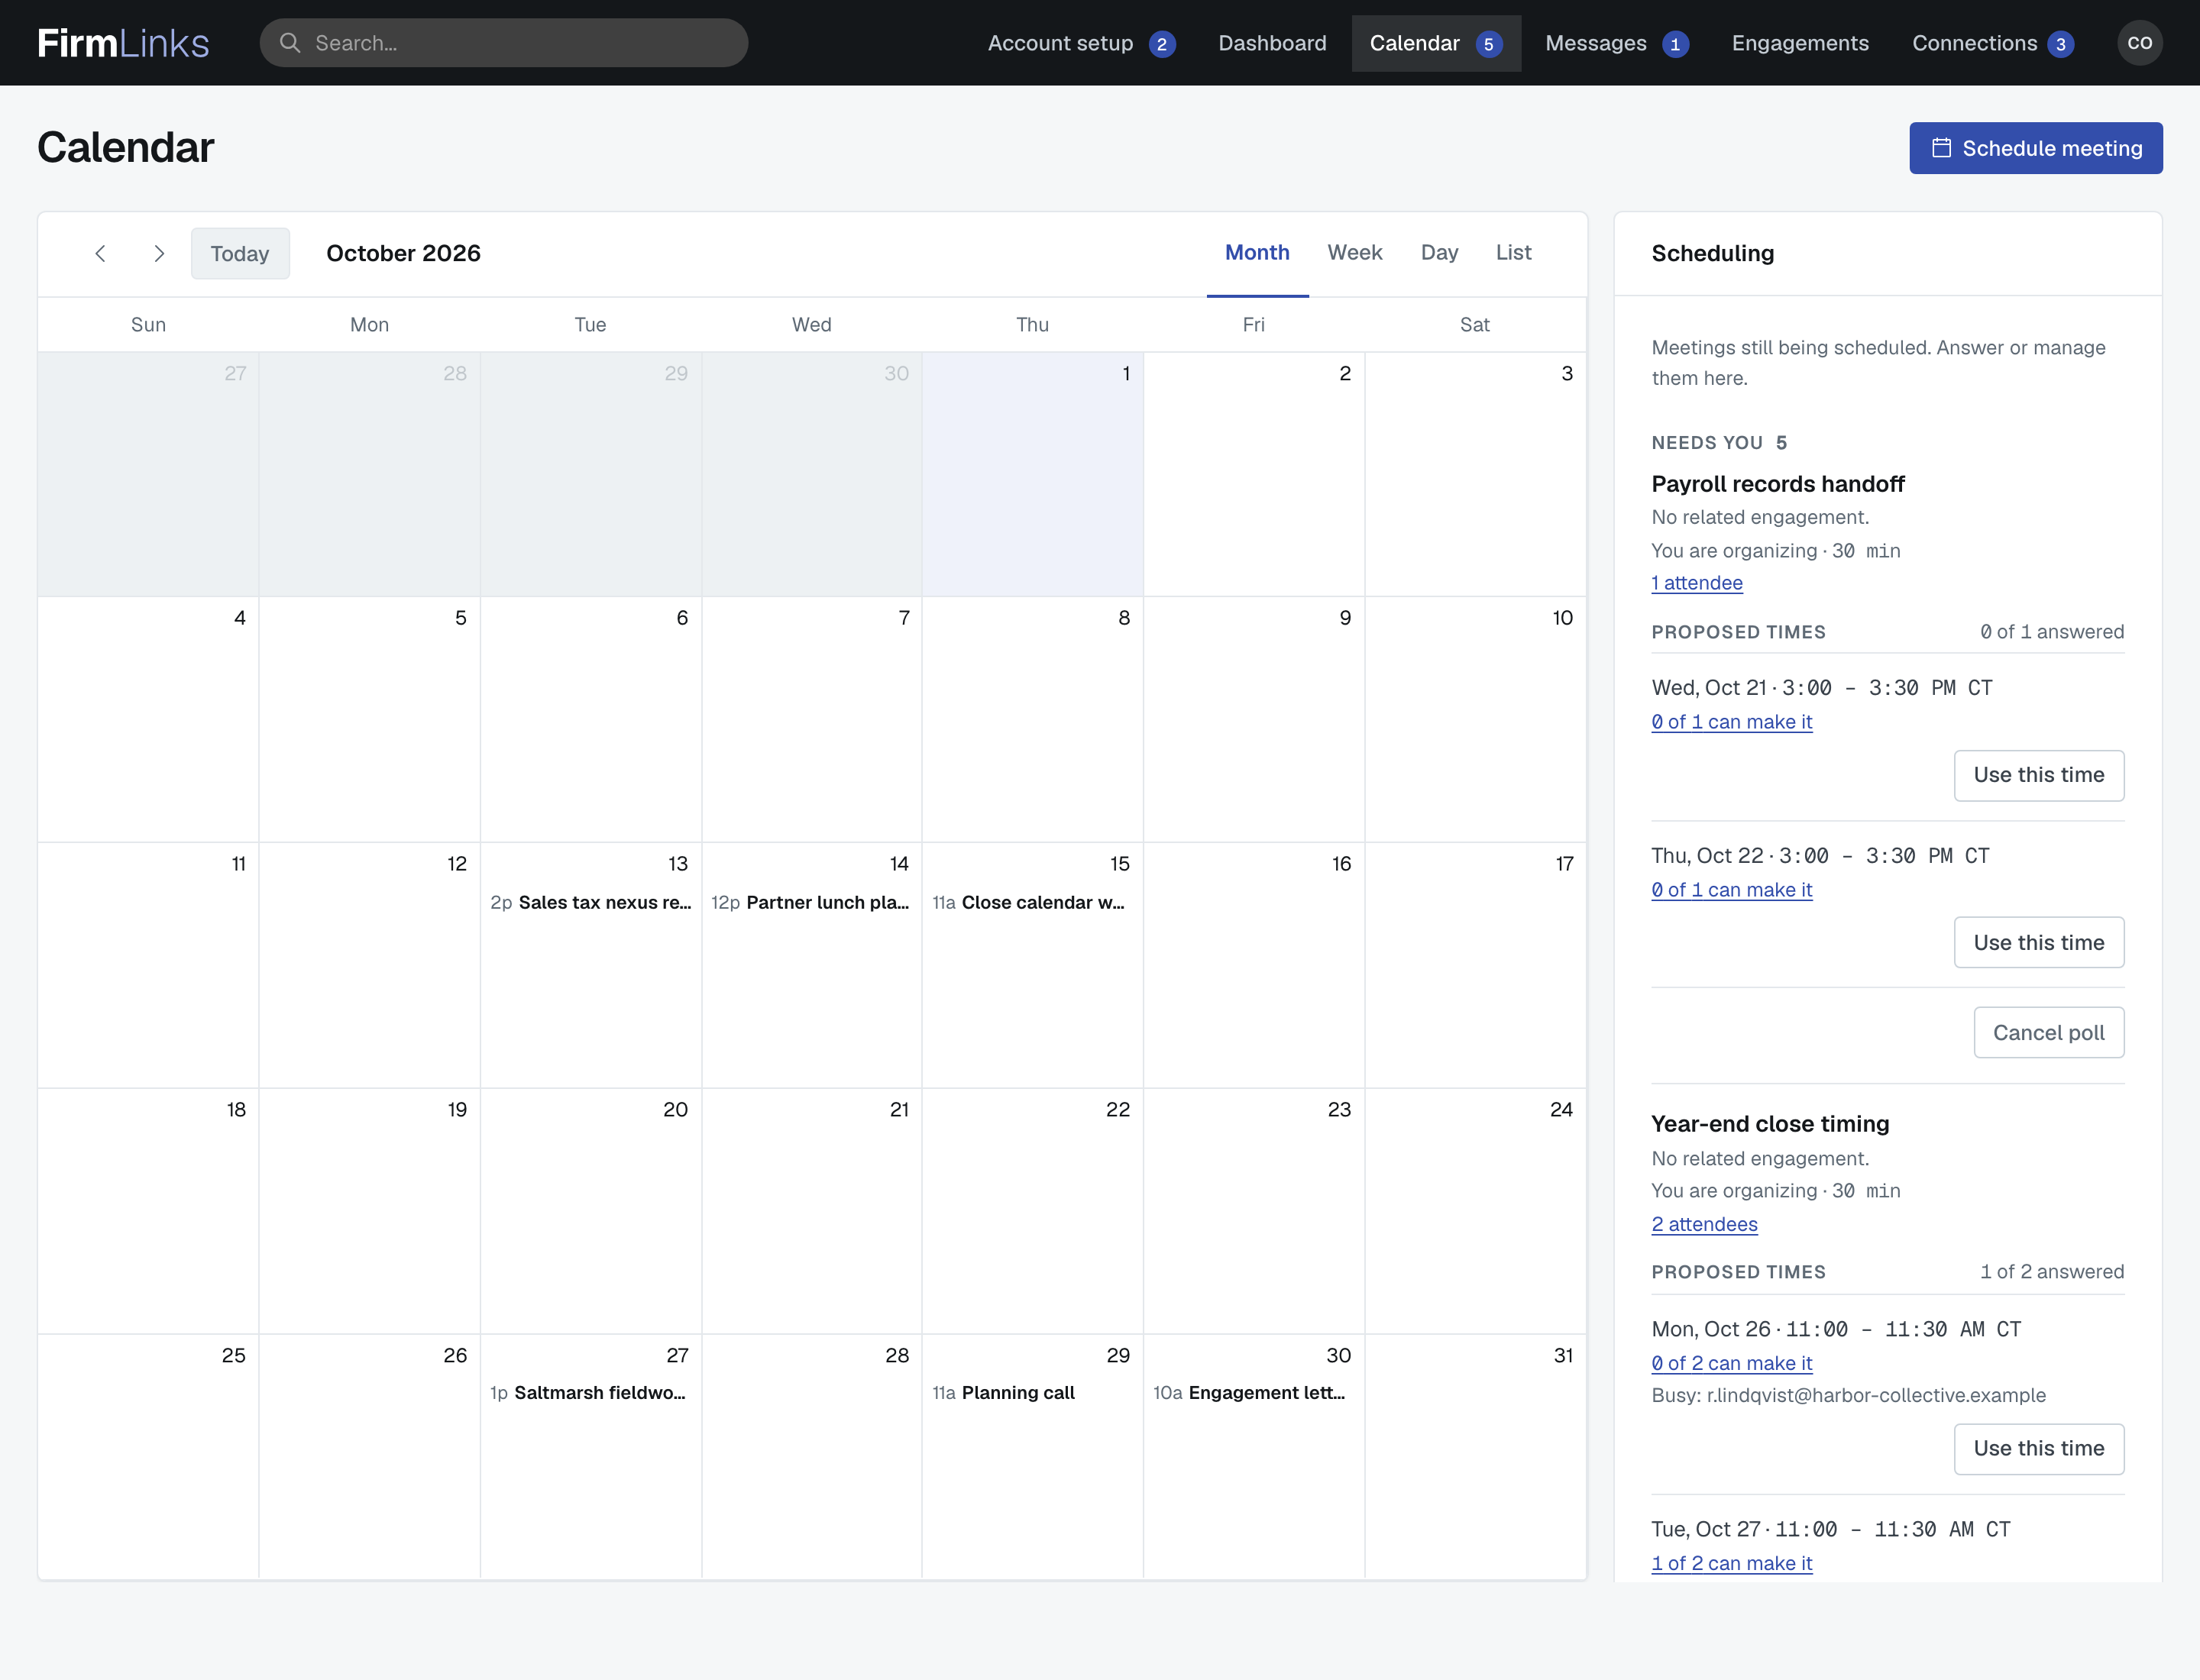Screen dimensions: 2200x1680
Task: Switch to Week view tab
Action: coord(1354,253)
